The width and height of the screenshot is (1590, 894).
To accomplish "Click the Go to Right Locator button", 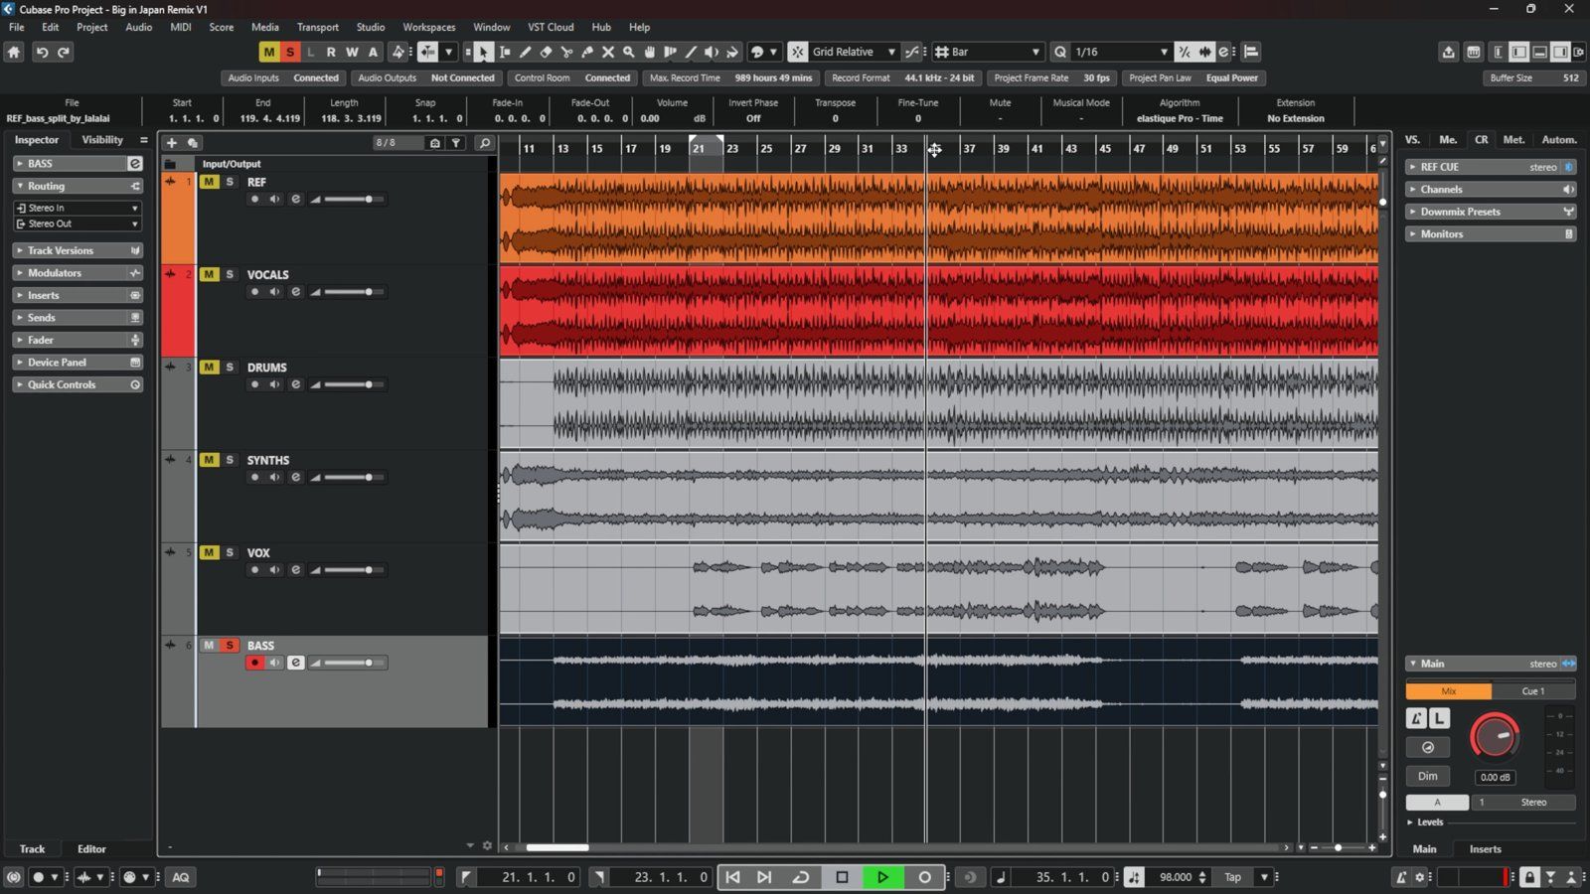I will (764, 877).
